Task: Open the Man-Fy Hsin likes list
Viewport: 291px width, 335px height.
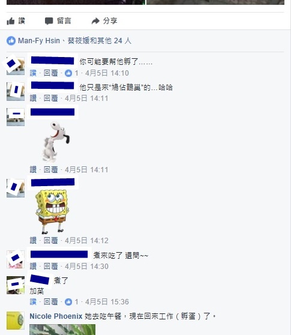Action: tap(39, 41)
